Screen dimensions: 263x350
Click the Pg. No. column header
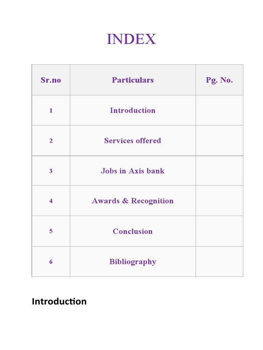tap(219, 80)
